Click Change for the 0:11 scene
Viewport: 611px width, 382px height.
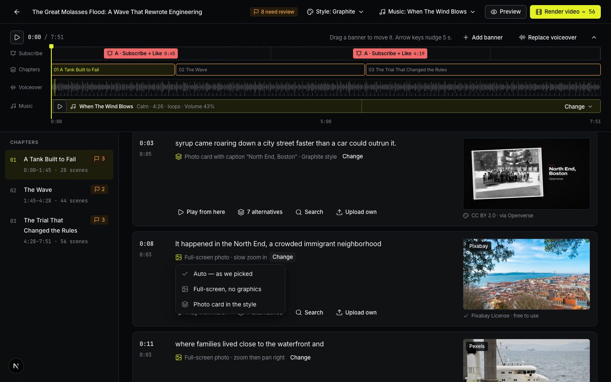pyautogui.click(x=300, y=358)
